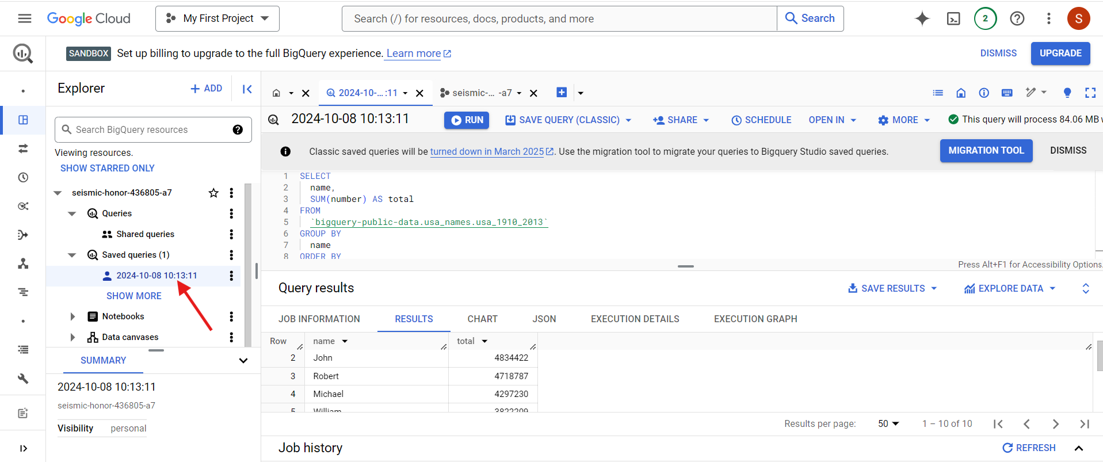Close the 2024-10-...:11 query tab
Viewport: 1103px width, 462px height.
(x=420, y=93)
